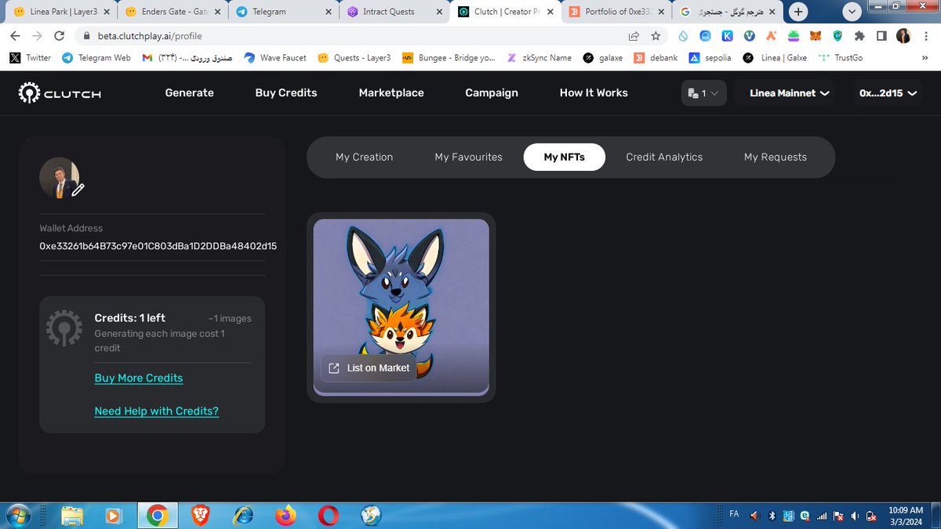This screenshot has width=941, height=529.
Task: Click the fox NFT thumbnail
Action: [401, 307]
